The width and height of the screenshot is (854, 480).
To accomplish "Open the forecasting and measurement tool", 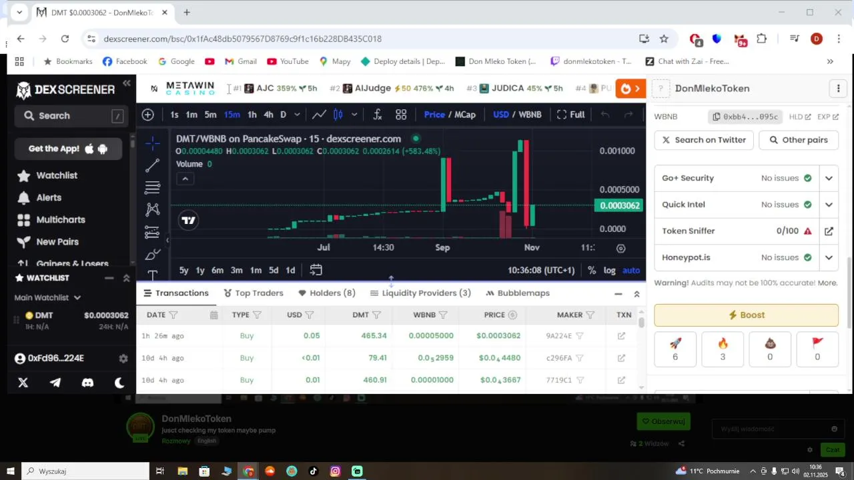I will coord(152,232).
